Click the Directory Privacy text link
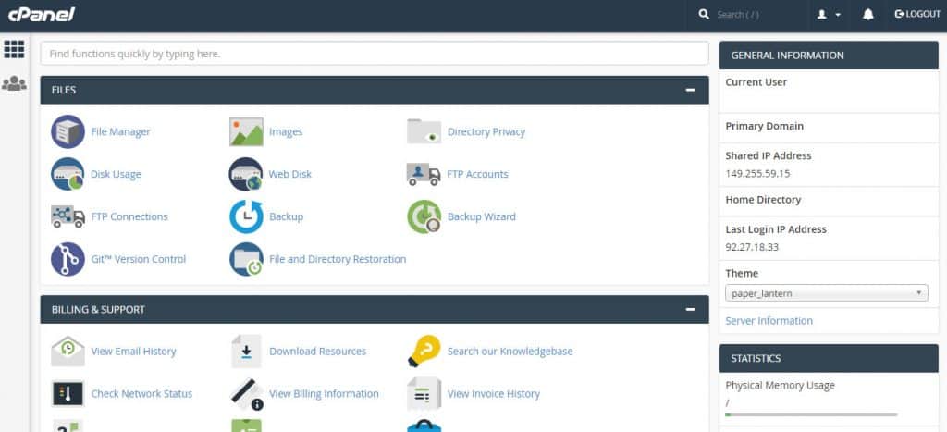Image resolution: width=947 pixels, height=432 pixels. (486, 131)
